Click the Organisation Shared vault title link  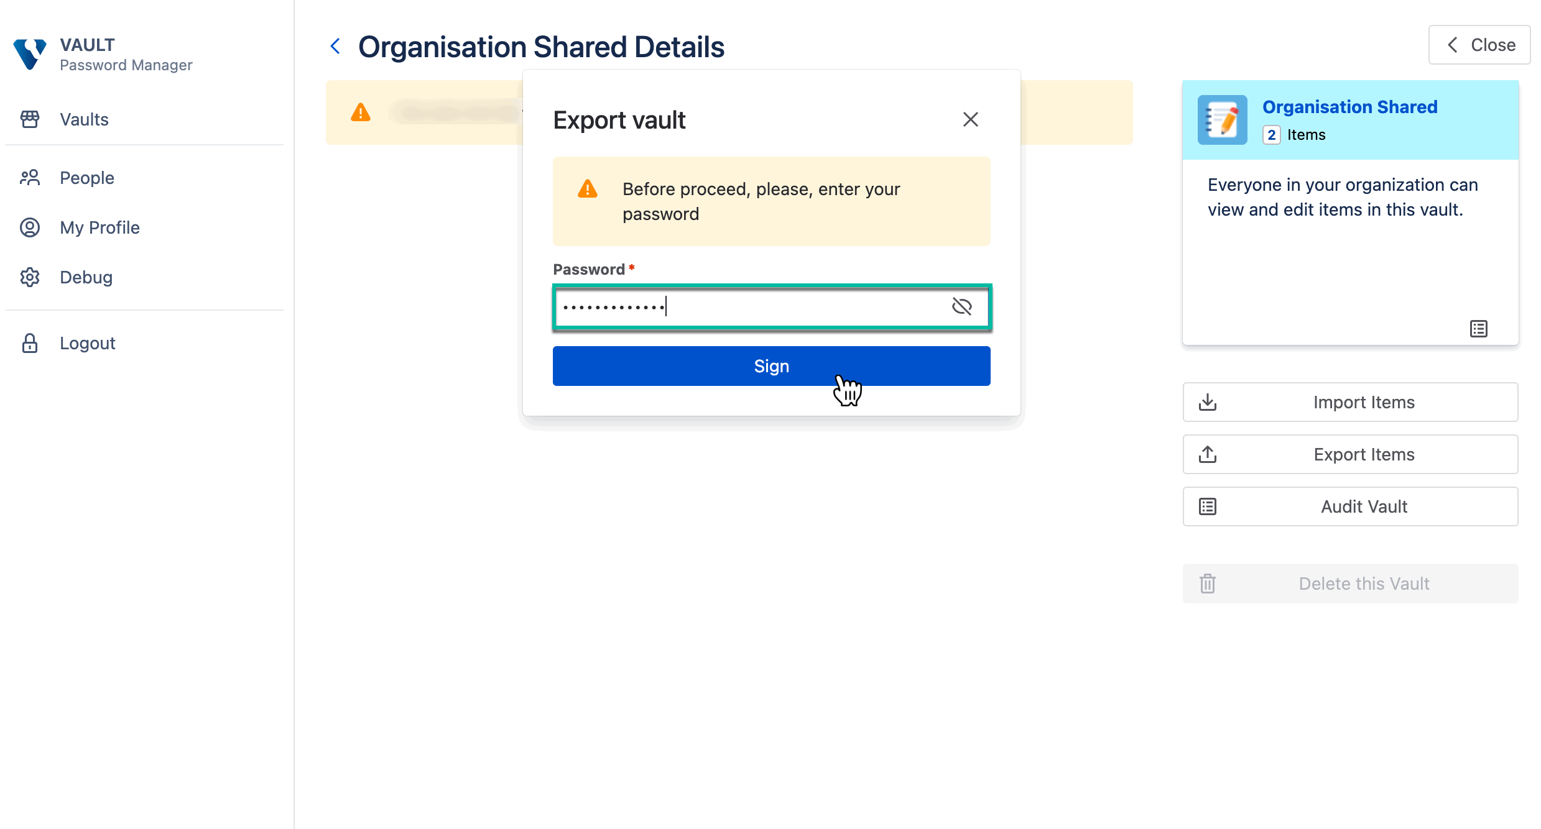pos(1349,107)
